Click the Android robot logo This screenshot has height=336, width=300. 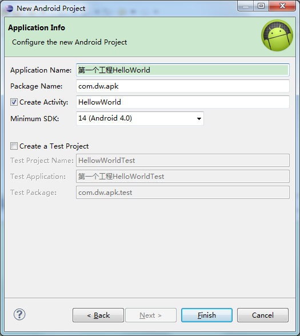point(277,35)
